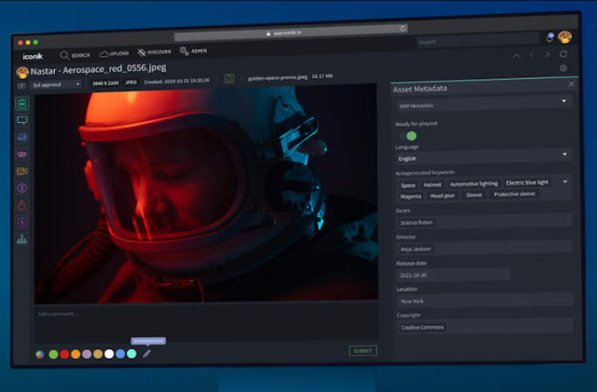Screen dimensions: 597x392
Task: Pick the red annotation color swatch
Action: point(65,354)
